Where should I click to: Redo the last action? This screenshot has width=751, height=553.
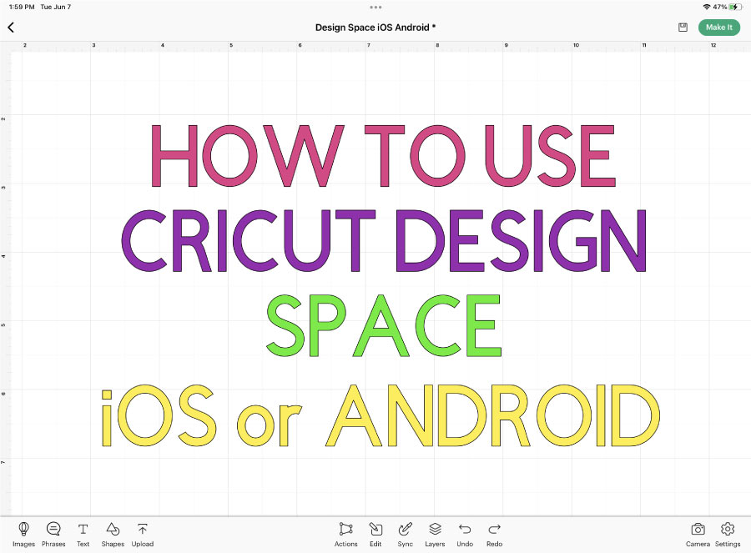pos(494,534)
